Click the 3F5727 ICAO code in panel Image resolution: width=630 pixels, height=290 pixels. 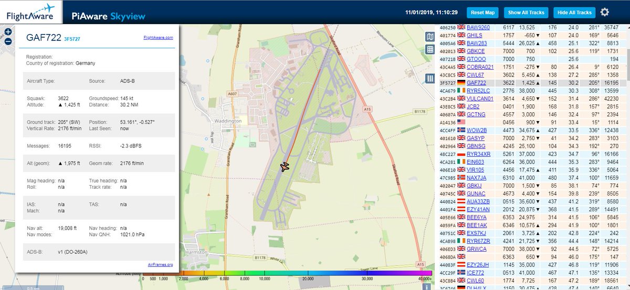tap(72, 39)
